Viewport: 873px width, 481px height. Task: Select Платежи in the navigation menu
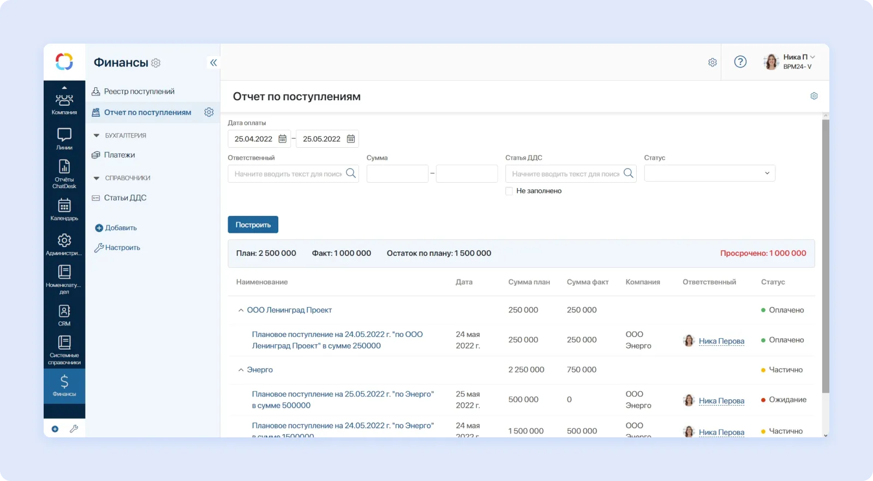119,155
